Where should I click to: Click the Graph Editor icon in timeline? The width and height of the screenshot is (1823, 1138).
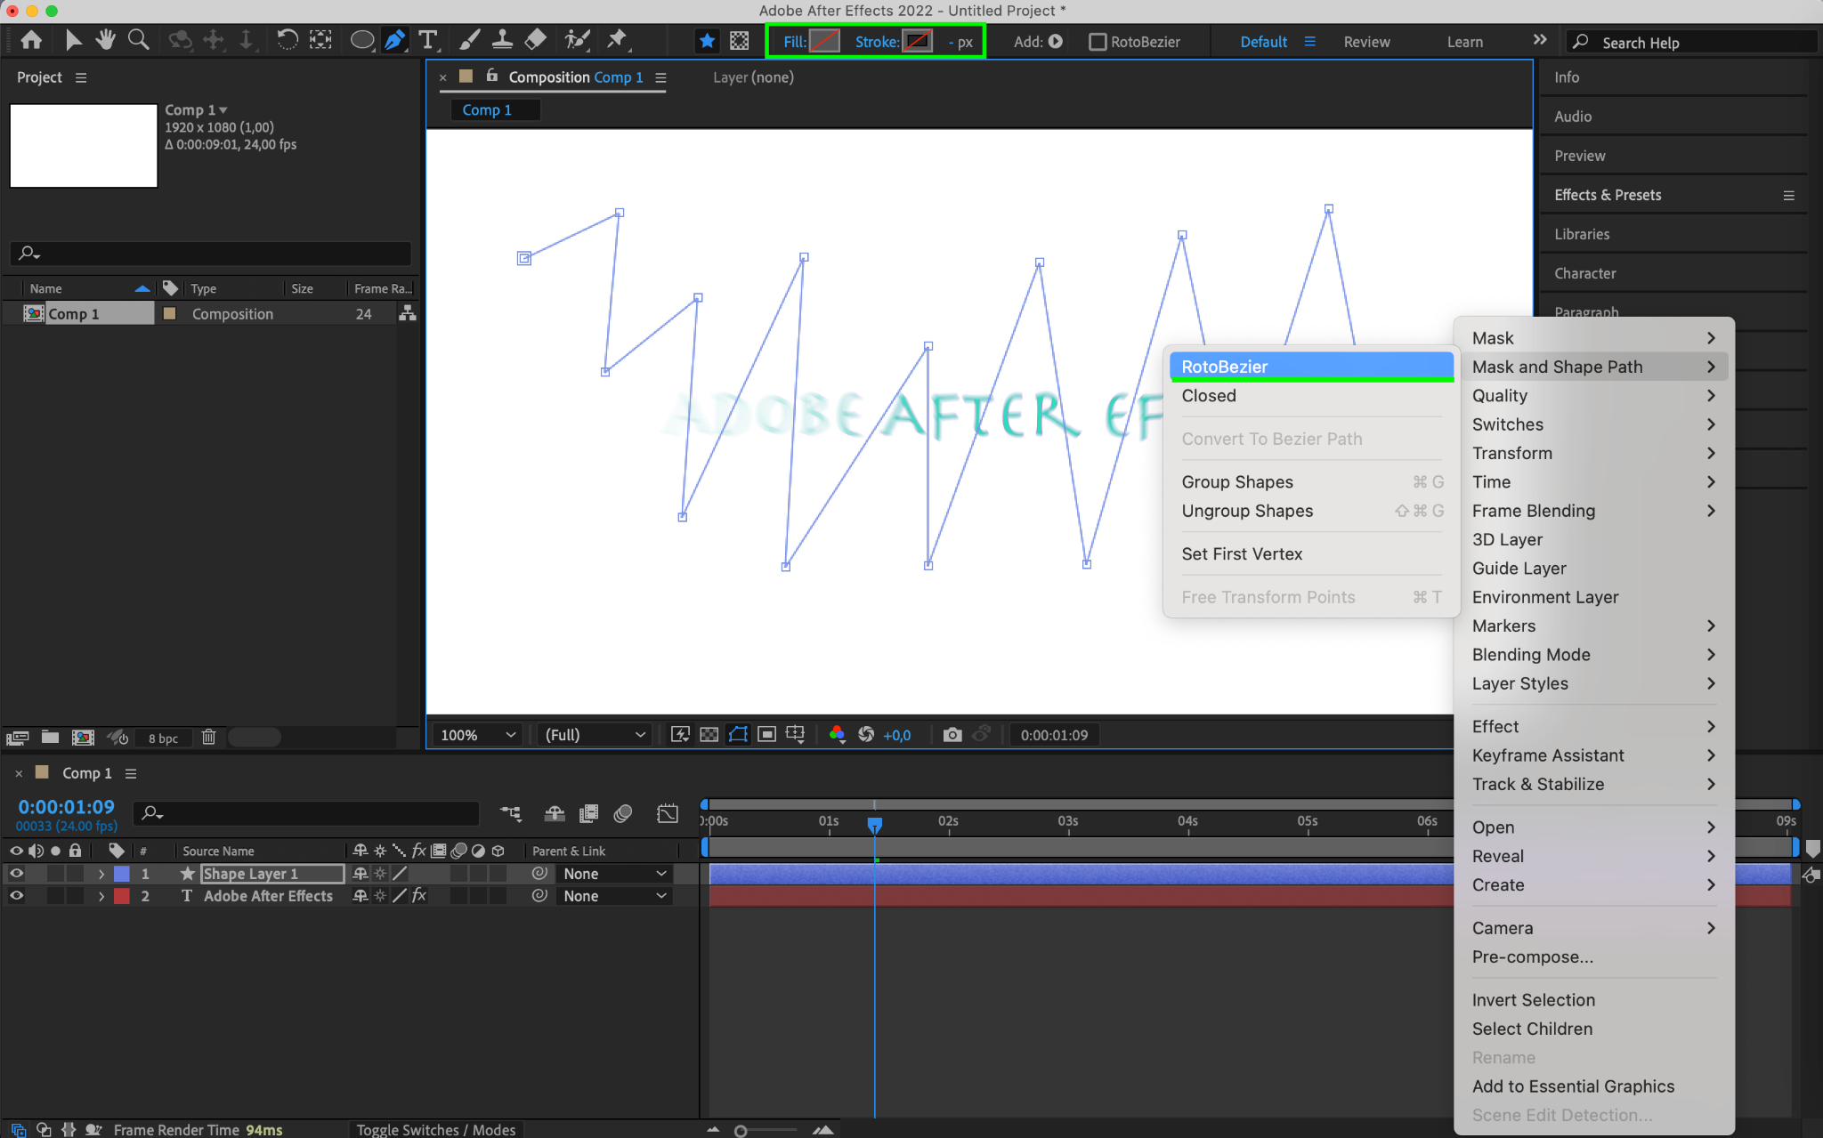coord(667,813)
